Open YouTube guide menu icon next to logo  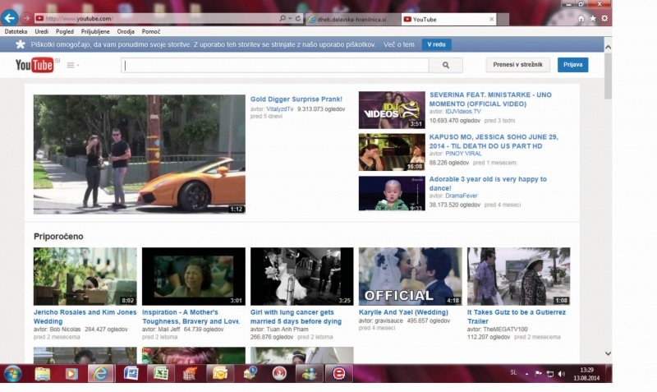coord(72,65)
